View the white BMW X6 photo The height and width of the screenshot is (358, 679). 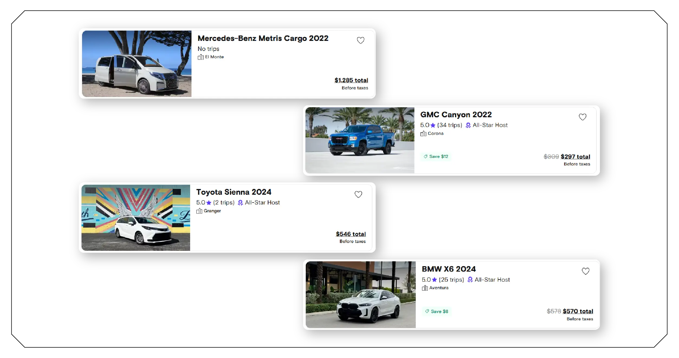tap(360, 295)
